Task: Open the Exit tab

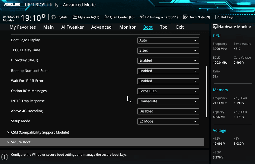Action: click(x=180, y=27)
